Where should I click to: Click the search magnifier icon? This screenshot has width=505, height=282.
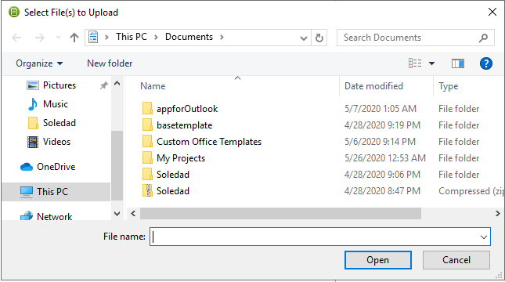[x=483, y=38]
